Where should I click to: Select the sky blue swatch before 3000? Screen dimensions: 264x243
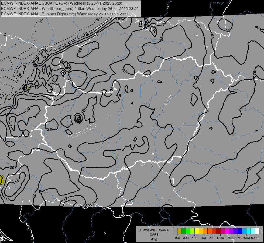click(244, 231)
